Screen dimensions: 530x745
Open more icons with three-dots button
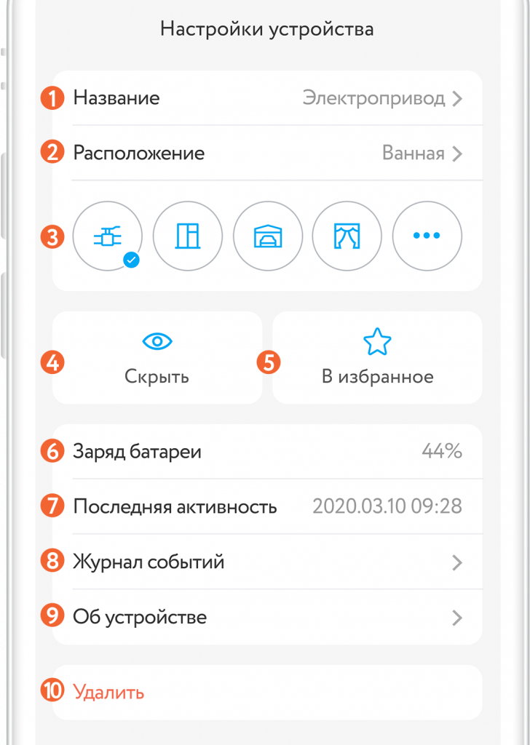coord(427,236)
